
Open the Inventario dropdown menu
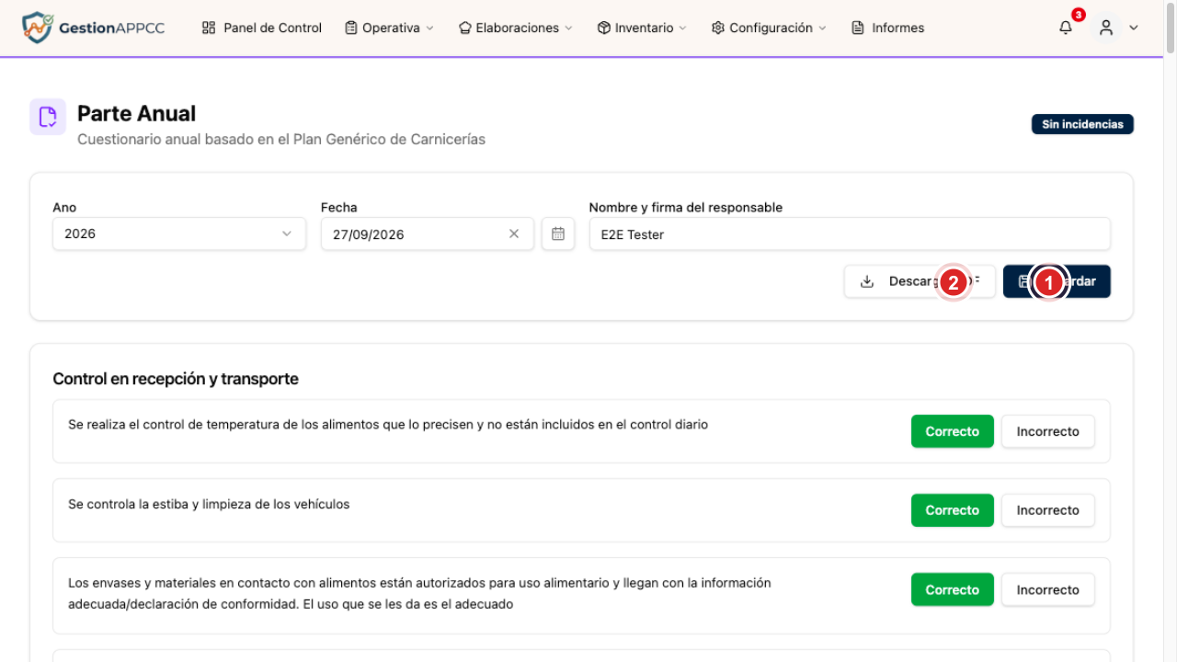pos(642,28)
